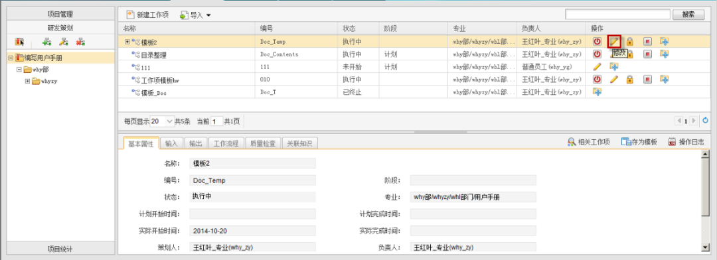The height and width of the screenshot is (260, 717).
Task: Click the start icon in the 目录整理 row
Action: [x=597, y=54]
